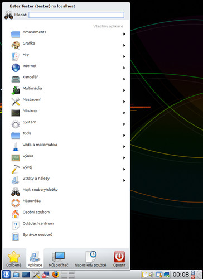Image resolution: width=203 pixels, height=279 pixels.
Task: Switch to the Můj počítač tab
Action: coord(59,258)
